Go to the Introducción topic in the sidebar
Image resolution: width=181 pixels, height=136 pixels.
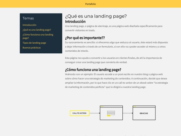pyautogui.click(x=29, y=25)
